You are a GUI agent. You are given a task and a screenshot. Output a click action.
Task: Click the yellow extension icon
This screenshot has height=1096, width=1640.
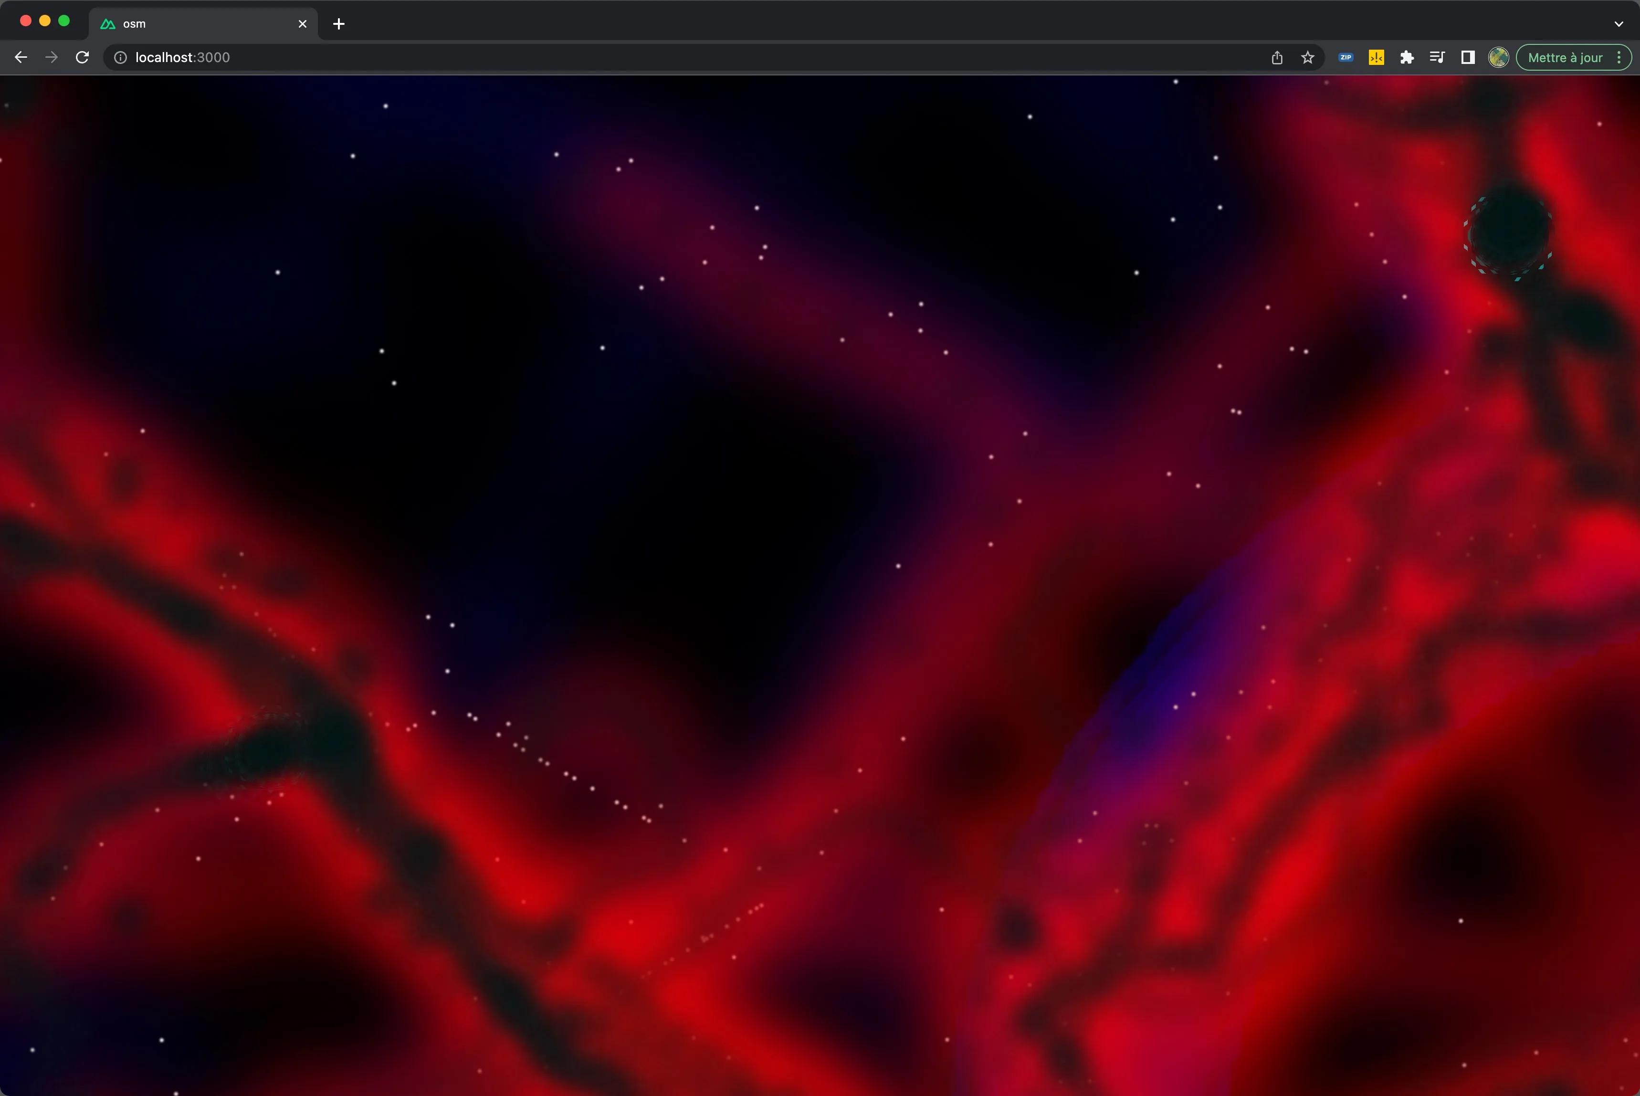point(1376,57)
